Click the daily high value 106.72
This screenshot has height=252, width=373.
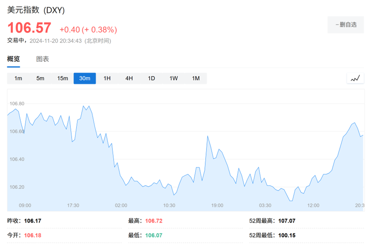pyautogui.click(x=154, y=221)
